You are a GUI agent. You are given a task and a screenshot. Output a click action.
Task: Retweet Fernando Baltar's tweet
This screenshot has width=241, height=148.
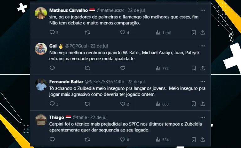click(x=88, y=104)
